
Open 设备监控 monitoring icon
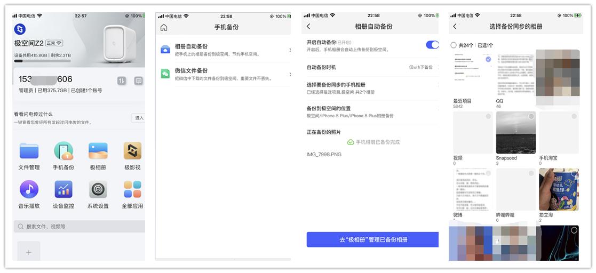63,189
